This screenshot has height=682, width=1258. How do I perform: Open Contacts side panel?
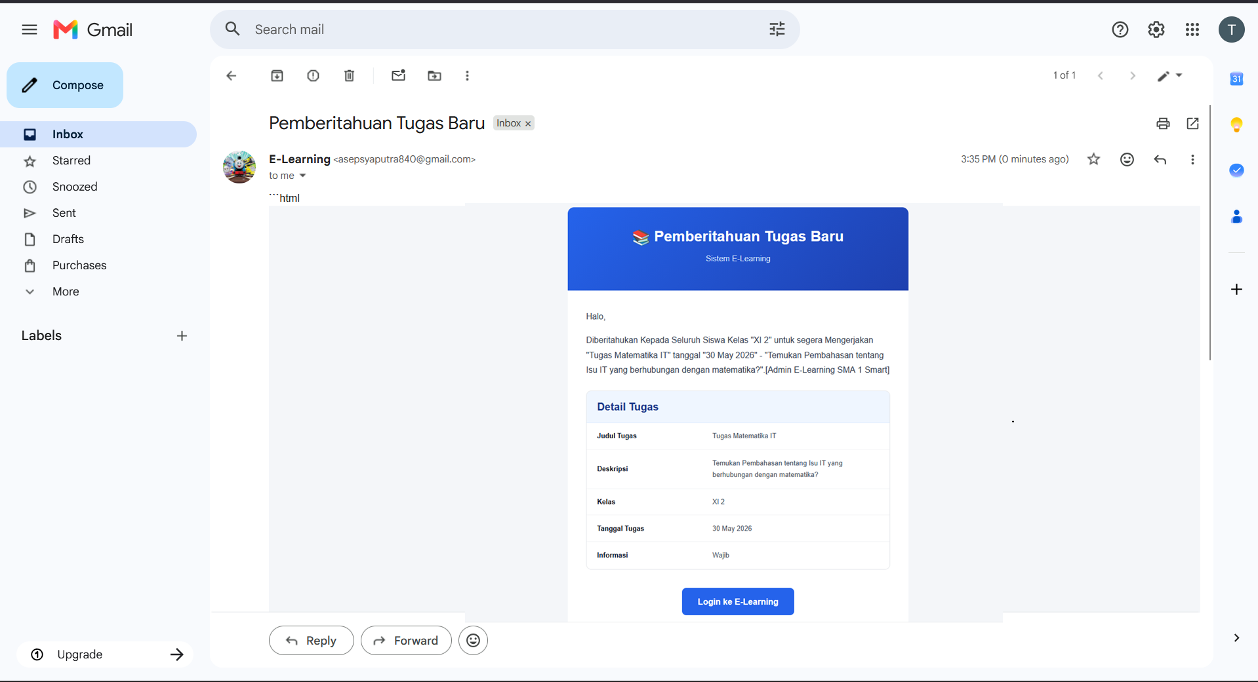1236,216
